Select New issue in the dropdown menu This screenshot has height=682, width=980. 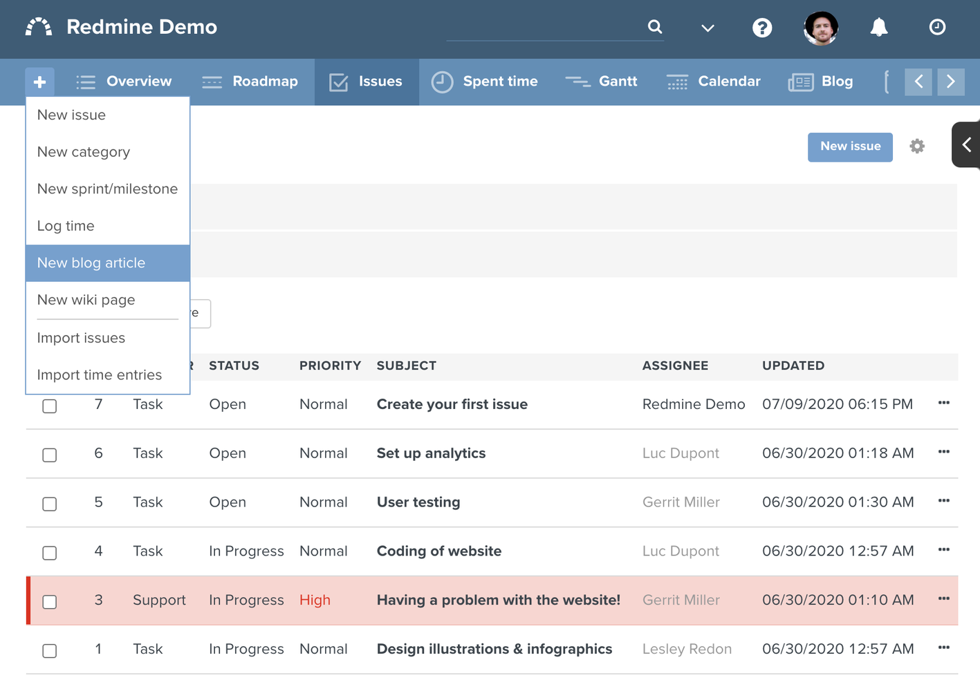[x=108, y=115]
